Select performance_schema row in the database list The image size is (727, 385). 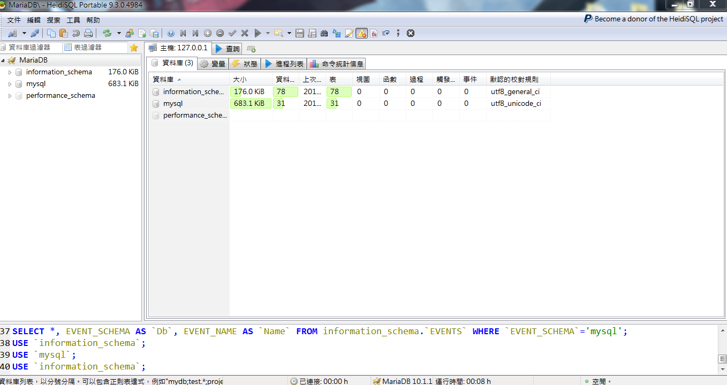(194, 115)
